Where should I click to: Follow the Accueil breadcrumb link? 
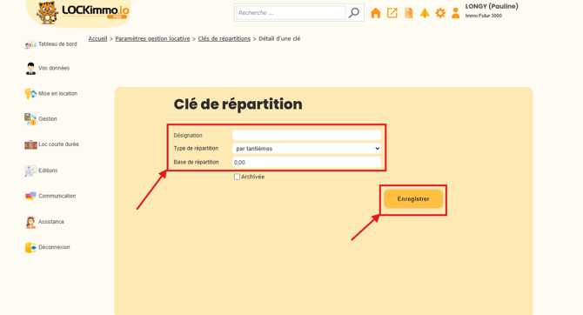coord(97,38)
